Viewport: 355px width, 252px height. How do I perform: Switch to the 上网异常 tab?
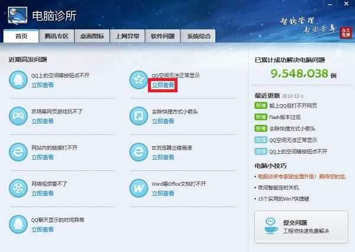pos(127,36)
